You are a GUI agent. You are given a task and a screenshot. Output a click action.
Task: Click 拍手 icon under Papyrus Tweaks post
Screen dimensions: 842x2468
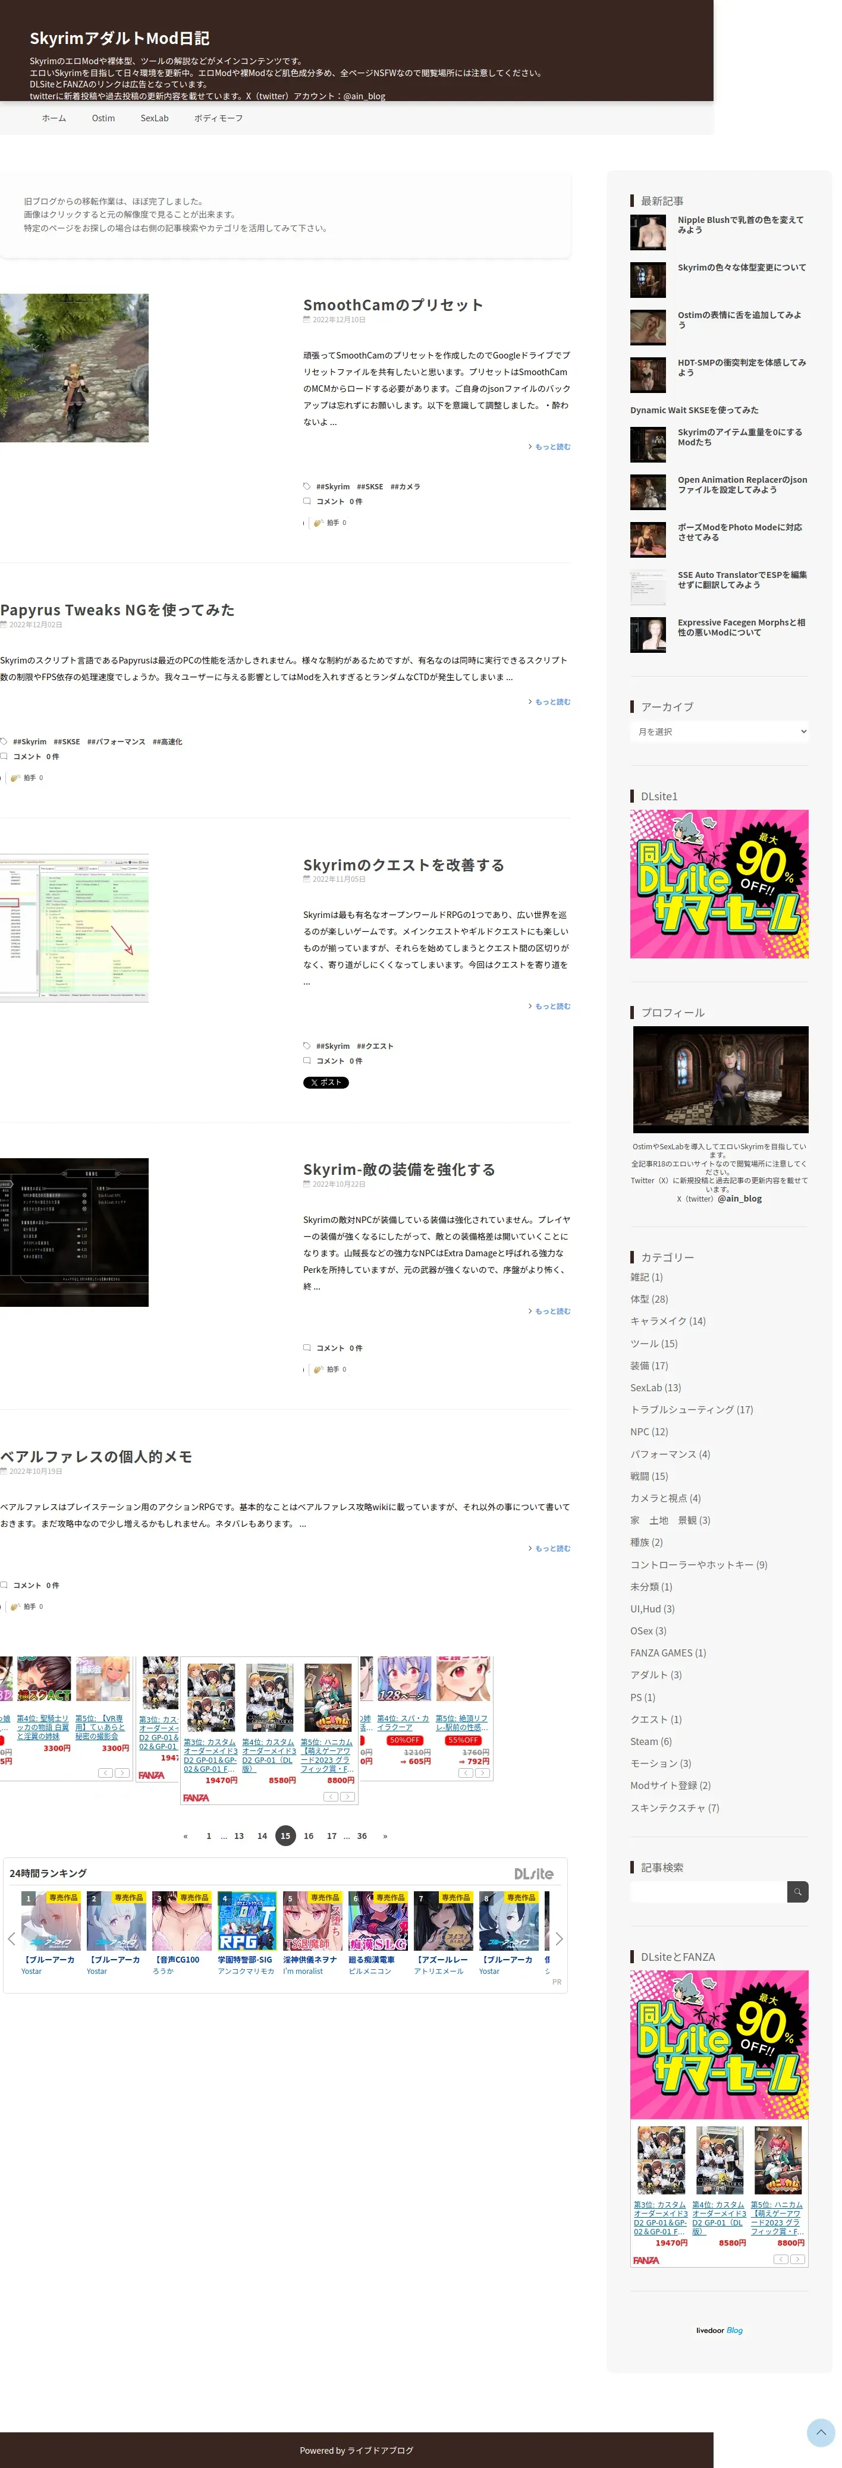tap(15, 778)
